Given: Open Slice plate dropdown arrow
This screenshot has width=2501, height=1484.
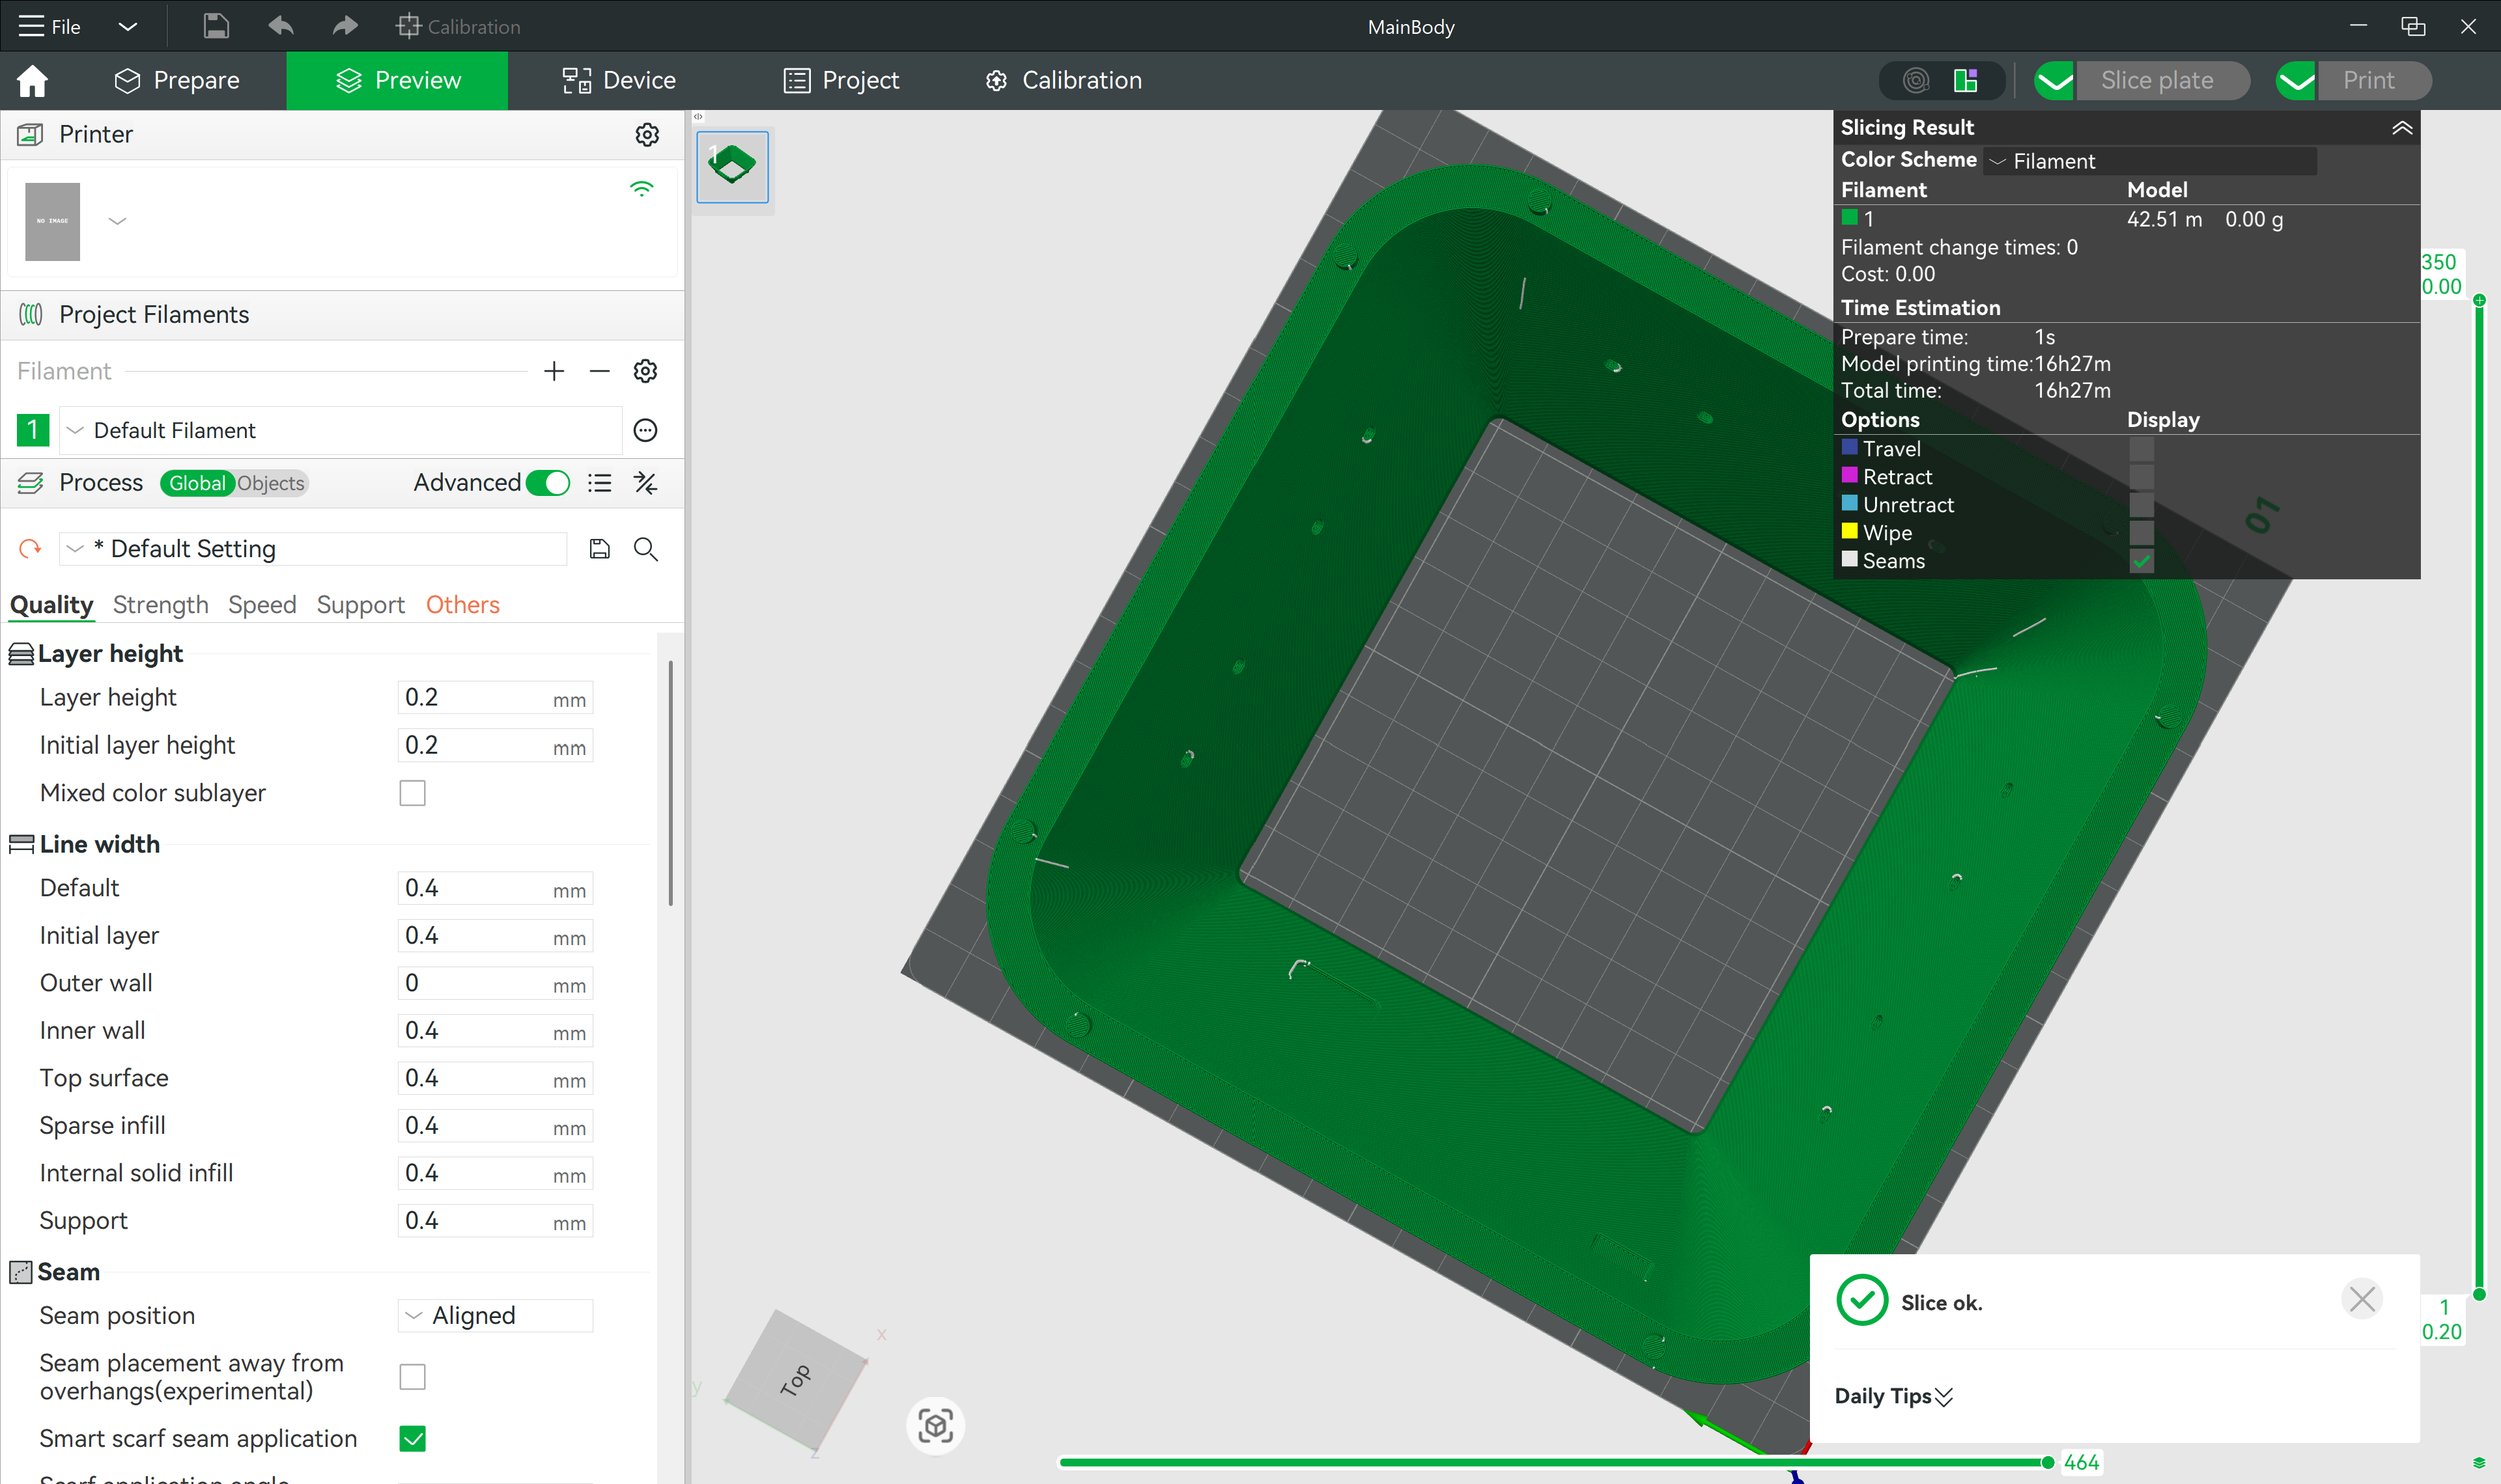Looking at the screenshot, I should pos(2055,80).
